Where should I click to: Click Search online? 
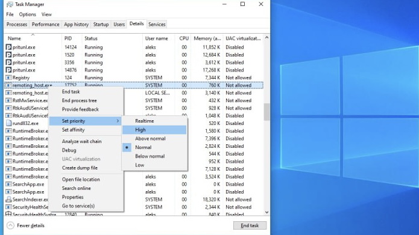click(x=76, y=188)
